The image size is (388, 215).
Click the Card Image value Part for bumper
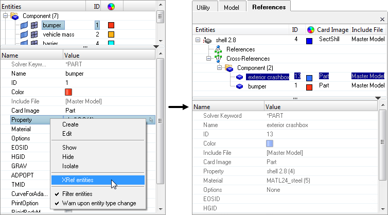[x=70, y=111]
